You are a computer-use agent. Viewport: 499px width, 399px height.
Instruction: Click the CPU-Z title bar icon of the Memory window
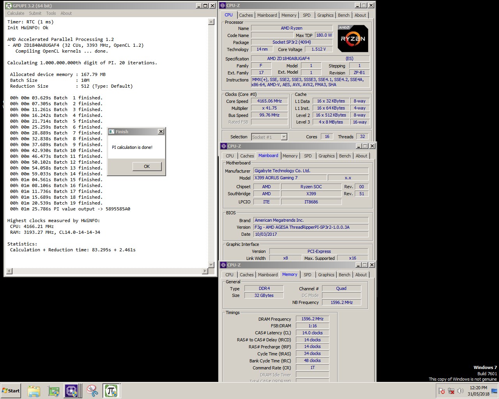pos(223,265)
